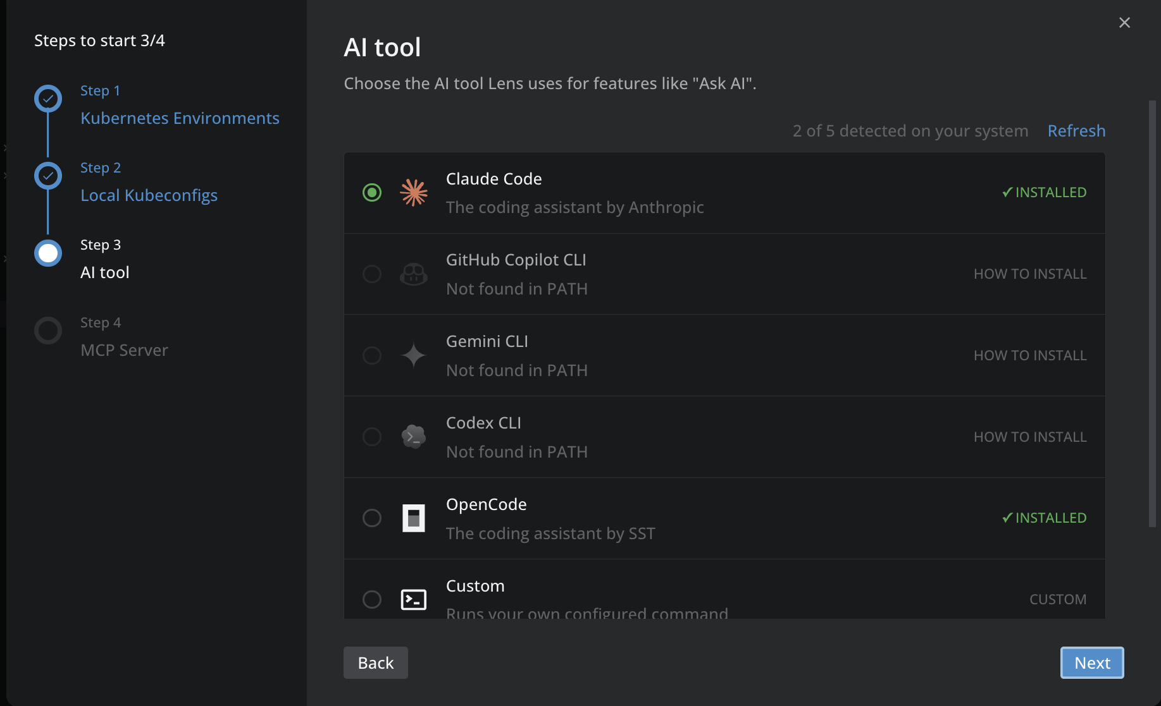Click the Next button
The image size is (1161, 706).
tap(1092, 662)
